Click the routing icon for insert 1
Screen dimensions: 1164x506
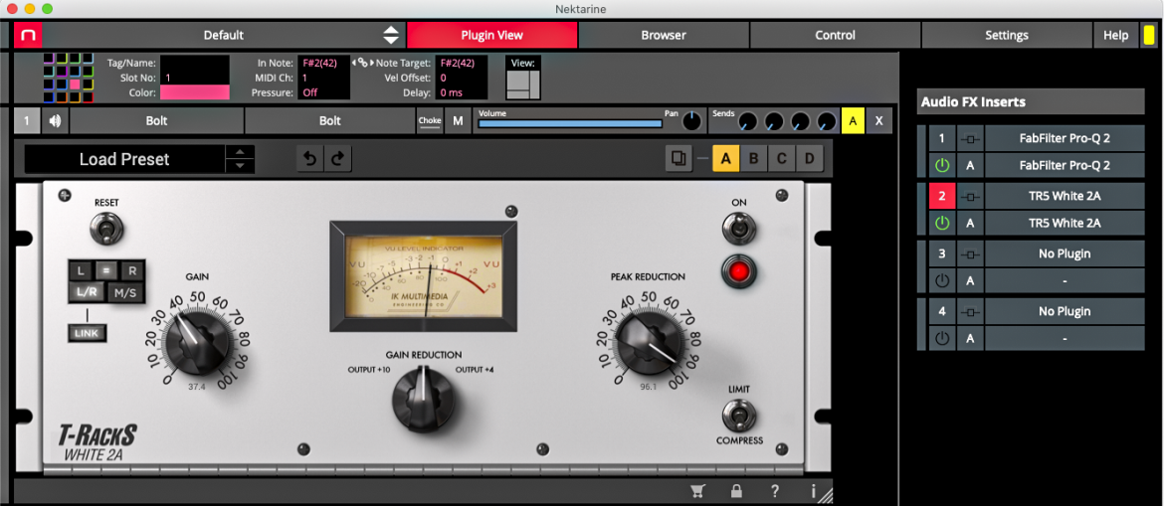970,138
